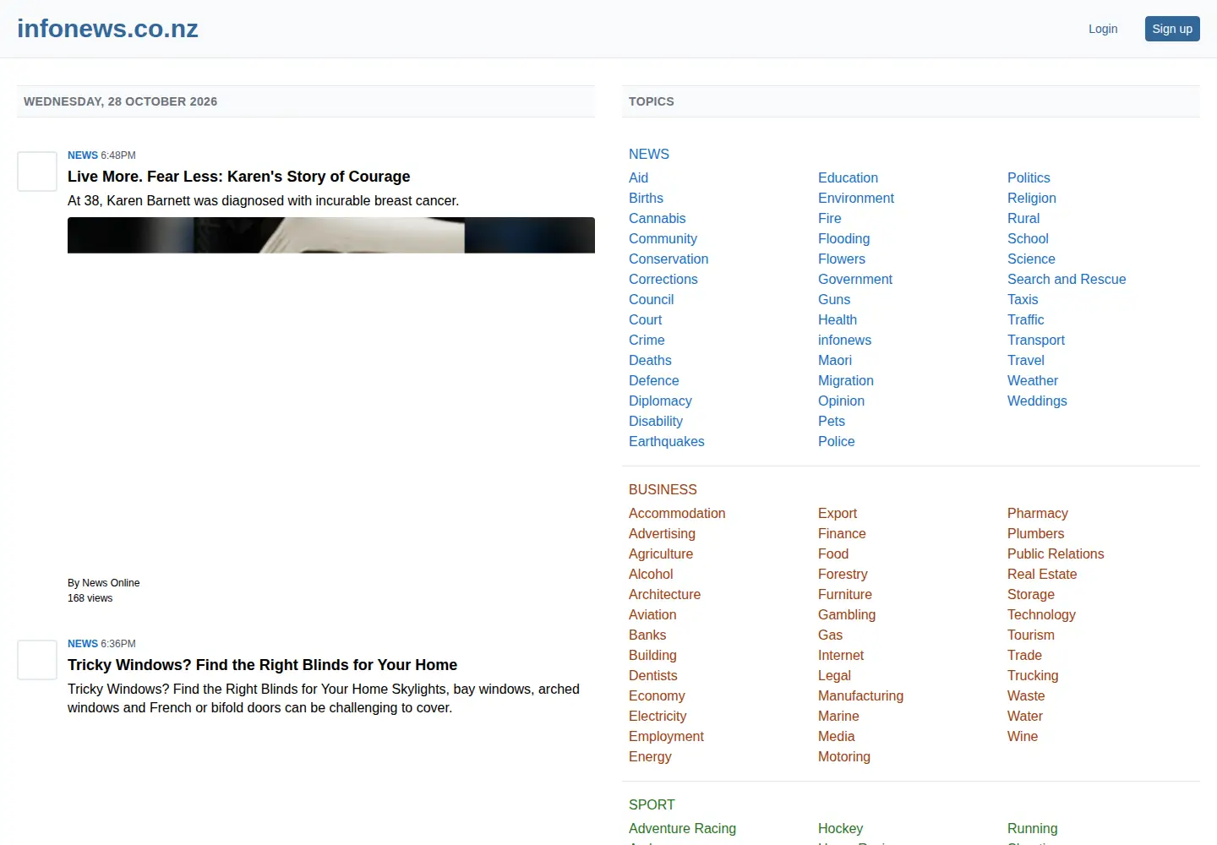Screen dimensions: 1217x845
Task: Select the Cannabis news topic
Action: [x=658, y=218]
